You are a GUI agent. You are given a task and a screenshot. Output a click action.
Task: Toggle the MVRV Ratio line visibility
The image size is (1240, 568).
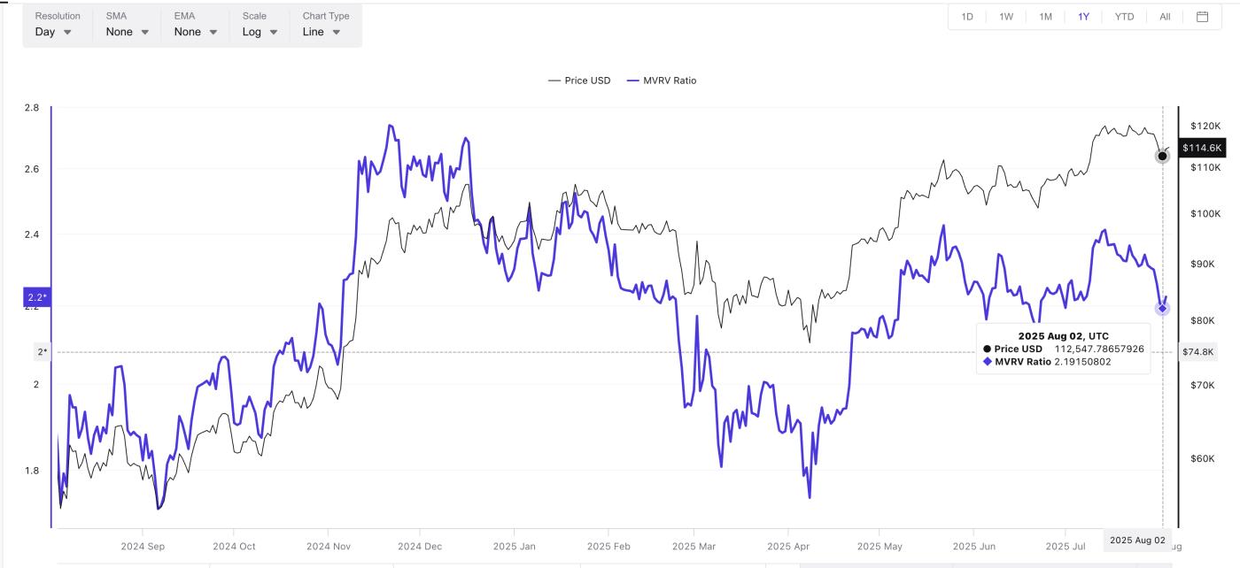coord(670,81)
